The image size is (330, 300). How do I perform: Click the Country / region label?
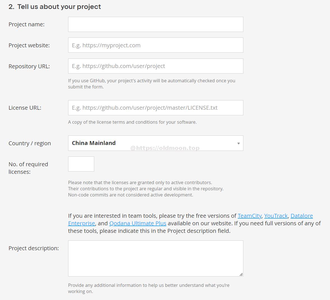30,143
